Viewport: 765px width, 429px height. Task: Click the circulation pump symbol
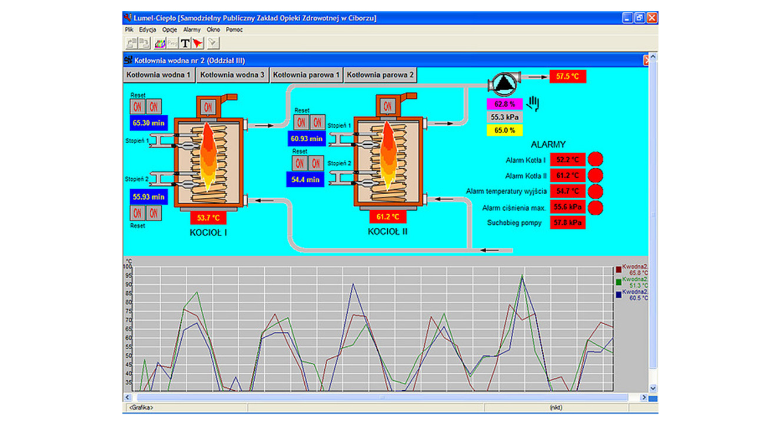(x=504, y=83)
